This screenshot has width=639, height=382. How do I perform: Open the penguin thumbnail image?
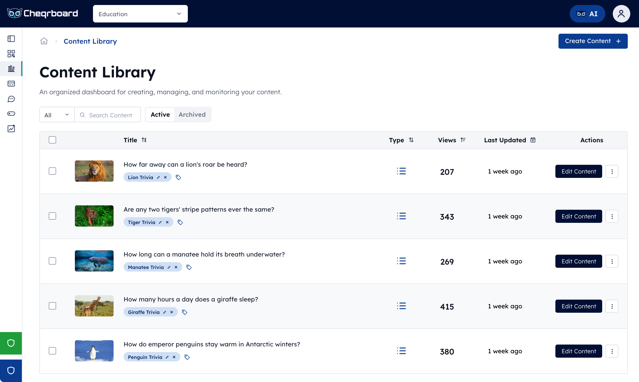point(94,351)
